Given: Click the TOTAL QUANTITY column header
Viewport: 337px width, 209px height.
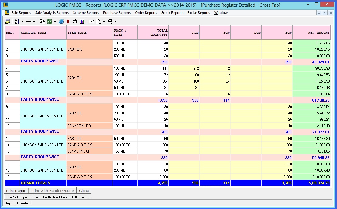Looking at the screenshot, I should click(153, 33).
